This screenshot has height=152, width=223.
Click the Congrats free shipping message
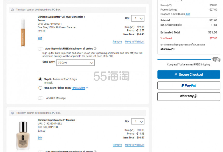point(189,64)
